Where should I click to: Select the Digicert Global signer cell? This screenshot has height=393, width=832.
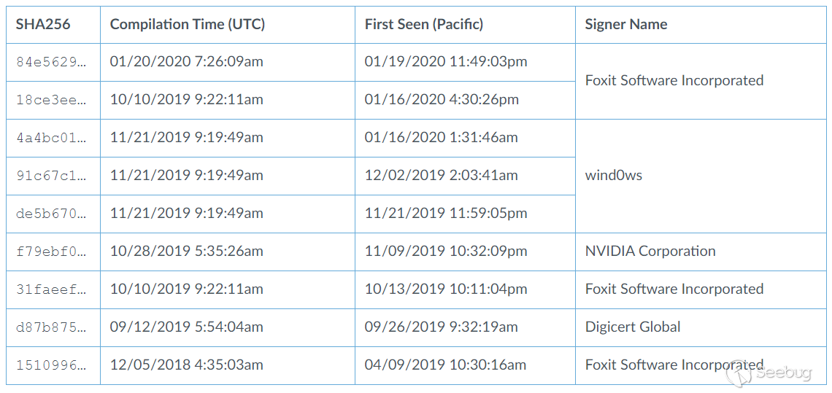coord(633,327)
